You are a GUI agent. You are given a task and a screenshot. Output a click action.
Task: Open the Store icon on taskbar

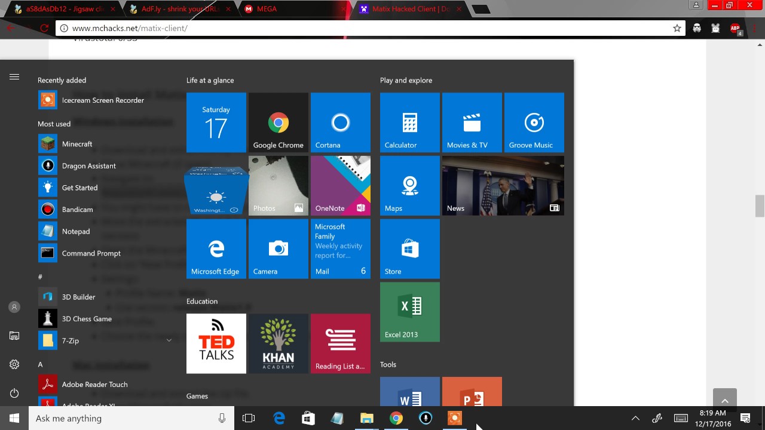coord(308,418)
